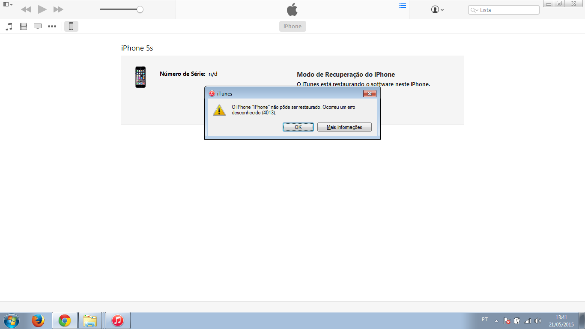Click the iTunes dialog title bar icon

[212, 93]
